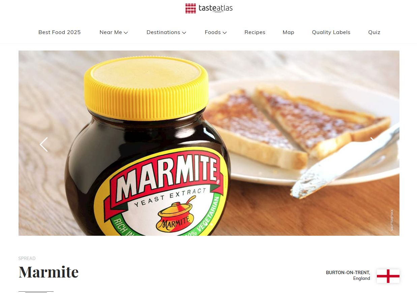The height and width of the screenshot is (293, 417).
Task: Go to the Map section
Action: (289, 32)
